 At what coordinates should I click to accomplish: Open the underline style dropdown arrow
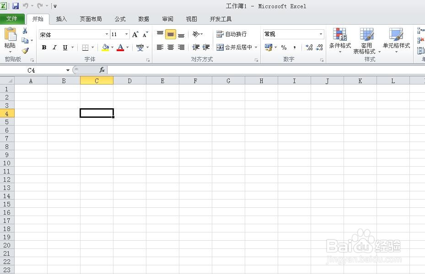(72, 47)
